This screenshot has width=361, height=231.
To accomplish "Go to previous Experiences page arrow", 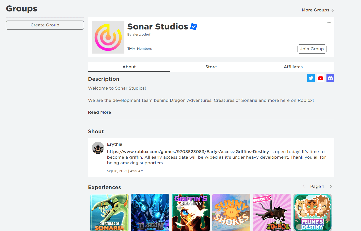I will 304,186.
